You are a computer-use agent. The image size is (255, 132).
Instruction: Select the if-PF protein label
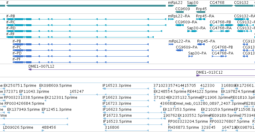(16, 59)
